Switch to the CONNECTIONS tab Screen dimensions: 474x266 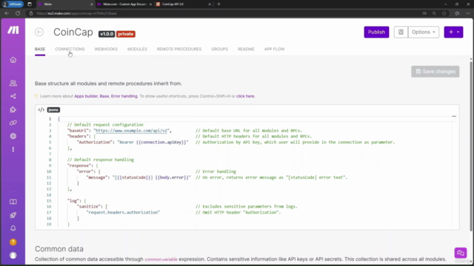coord(70,50)
